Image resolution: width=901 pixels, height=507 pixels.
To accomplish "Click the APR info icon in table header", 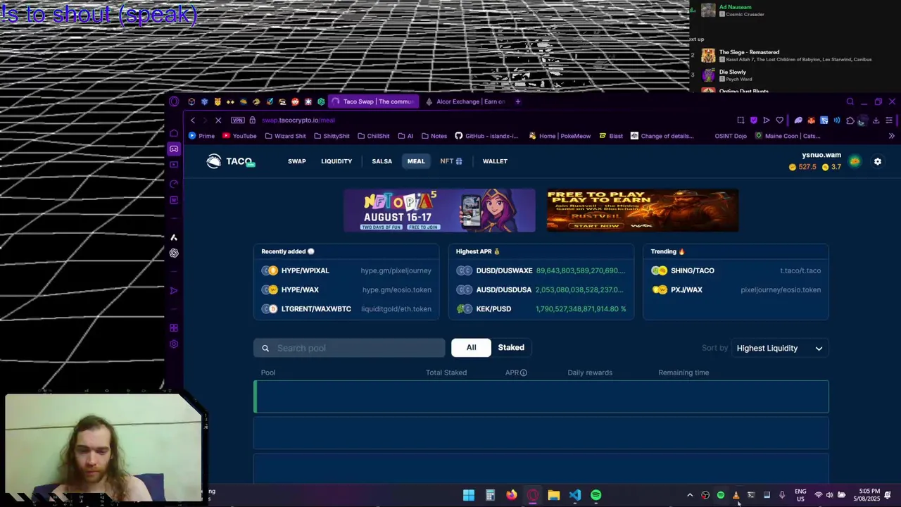I will [x=523, y=373].
